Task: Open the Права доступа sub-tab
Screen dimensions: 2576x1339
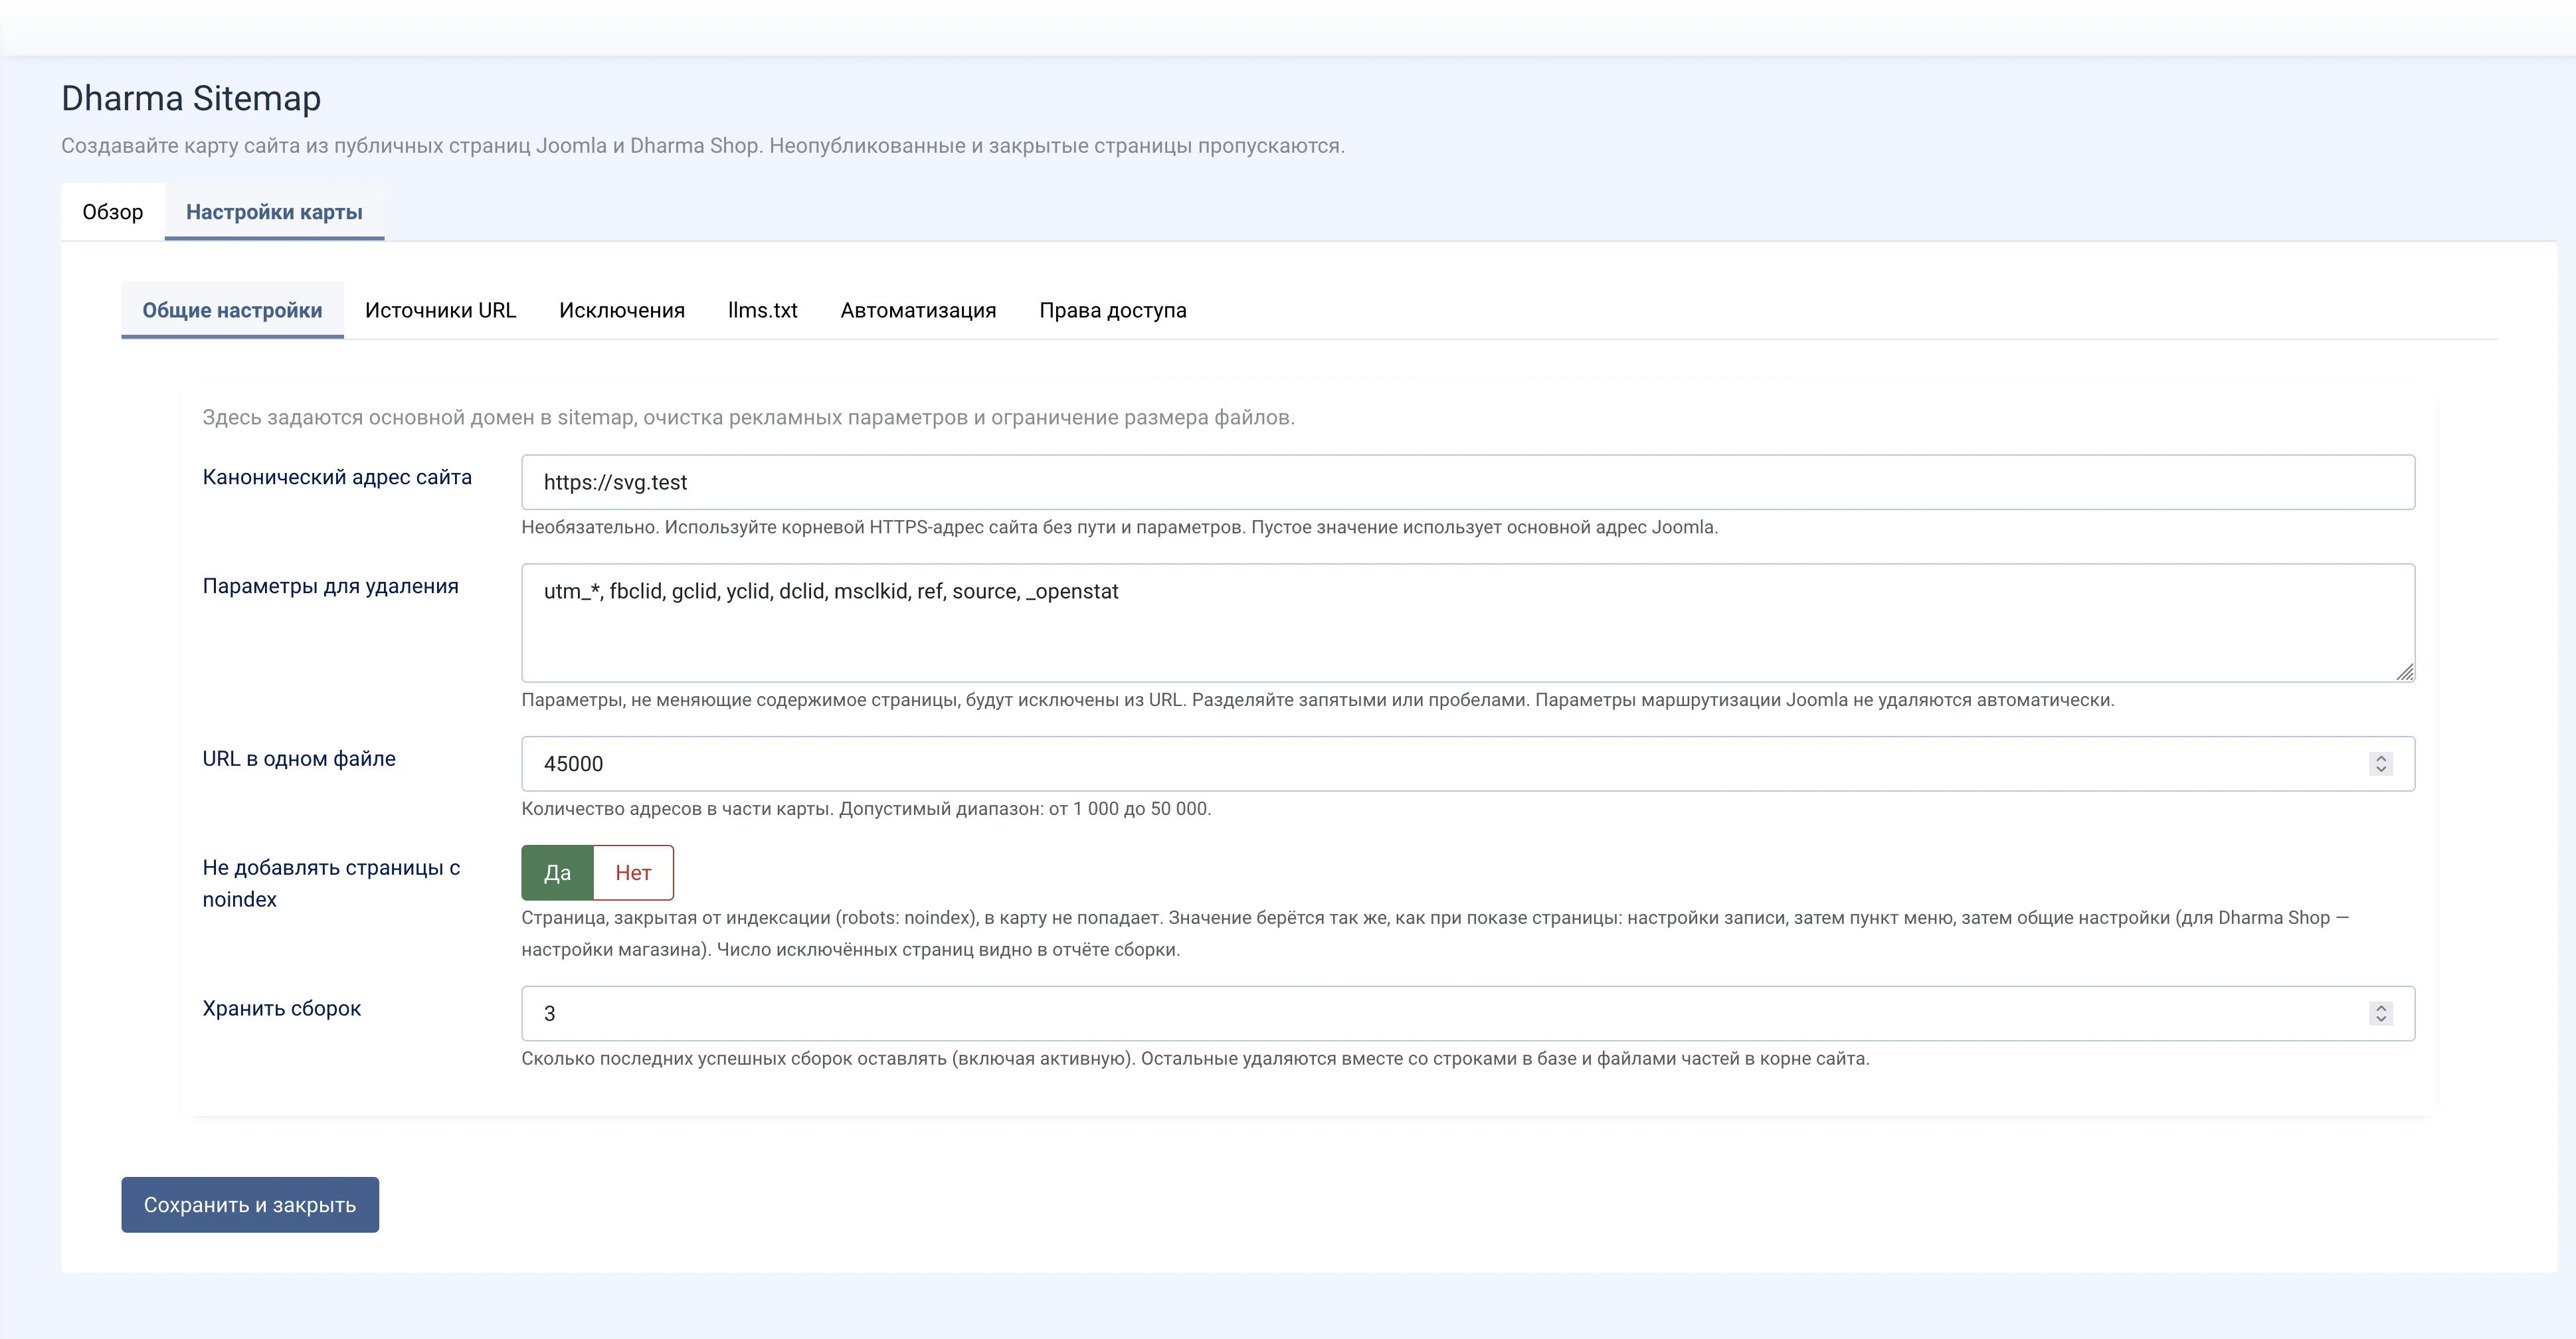Action: (1113, 310)
